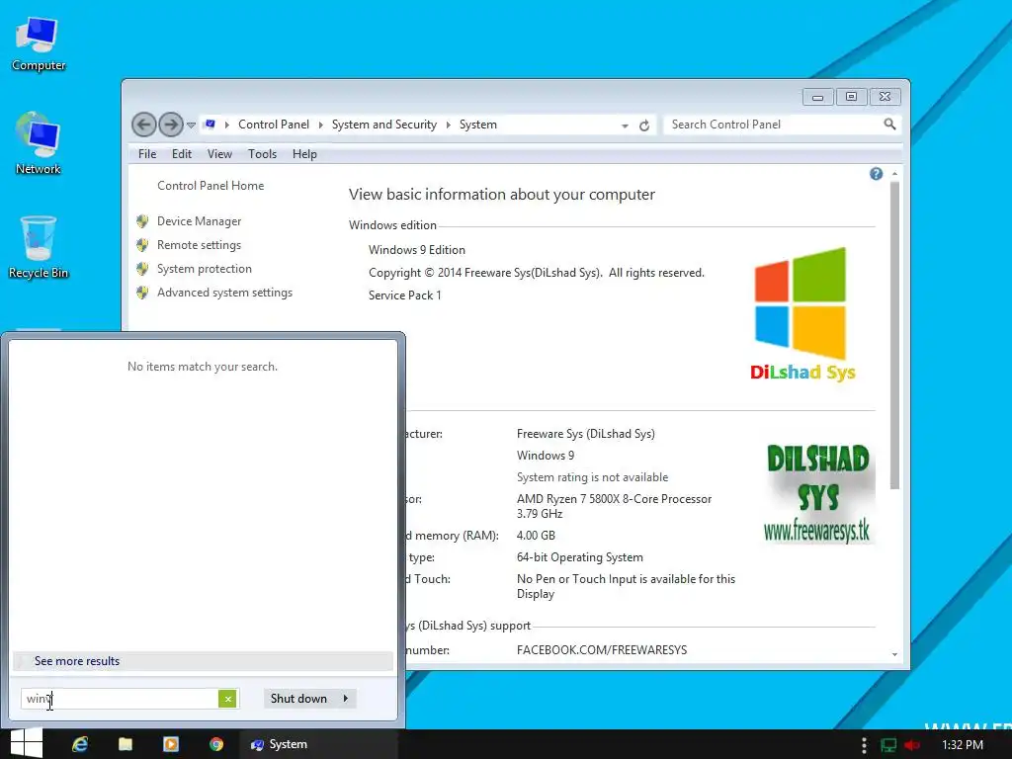The height and width of the screenshot is (759, 1012).
Task: Launch Google Chrome from taskbar
Action: (x=216, y=744)
